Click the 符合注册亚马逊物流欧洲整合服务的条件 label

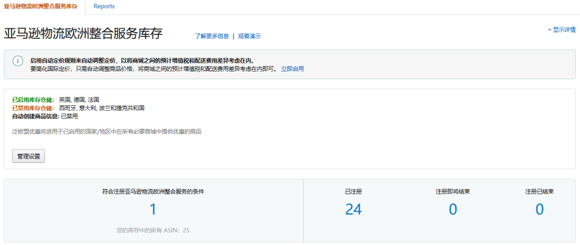click(x=153, y=192)
